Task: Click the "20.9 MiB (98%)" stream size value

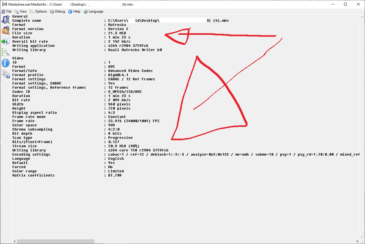Action: pos(124,146)
